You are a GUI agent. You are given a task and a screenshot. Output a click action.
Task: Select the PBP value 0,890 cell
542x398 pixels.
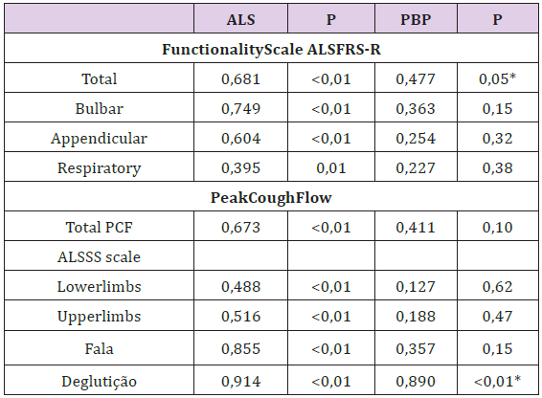pos(416,382)
